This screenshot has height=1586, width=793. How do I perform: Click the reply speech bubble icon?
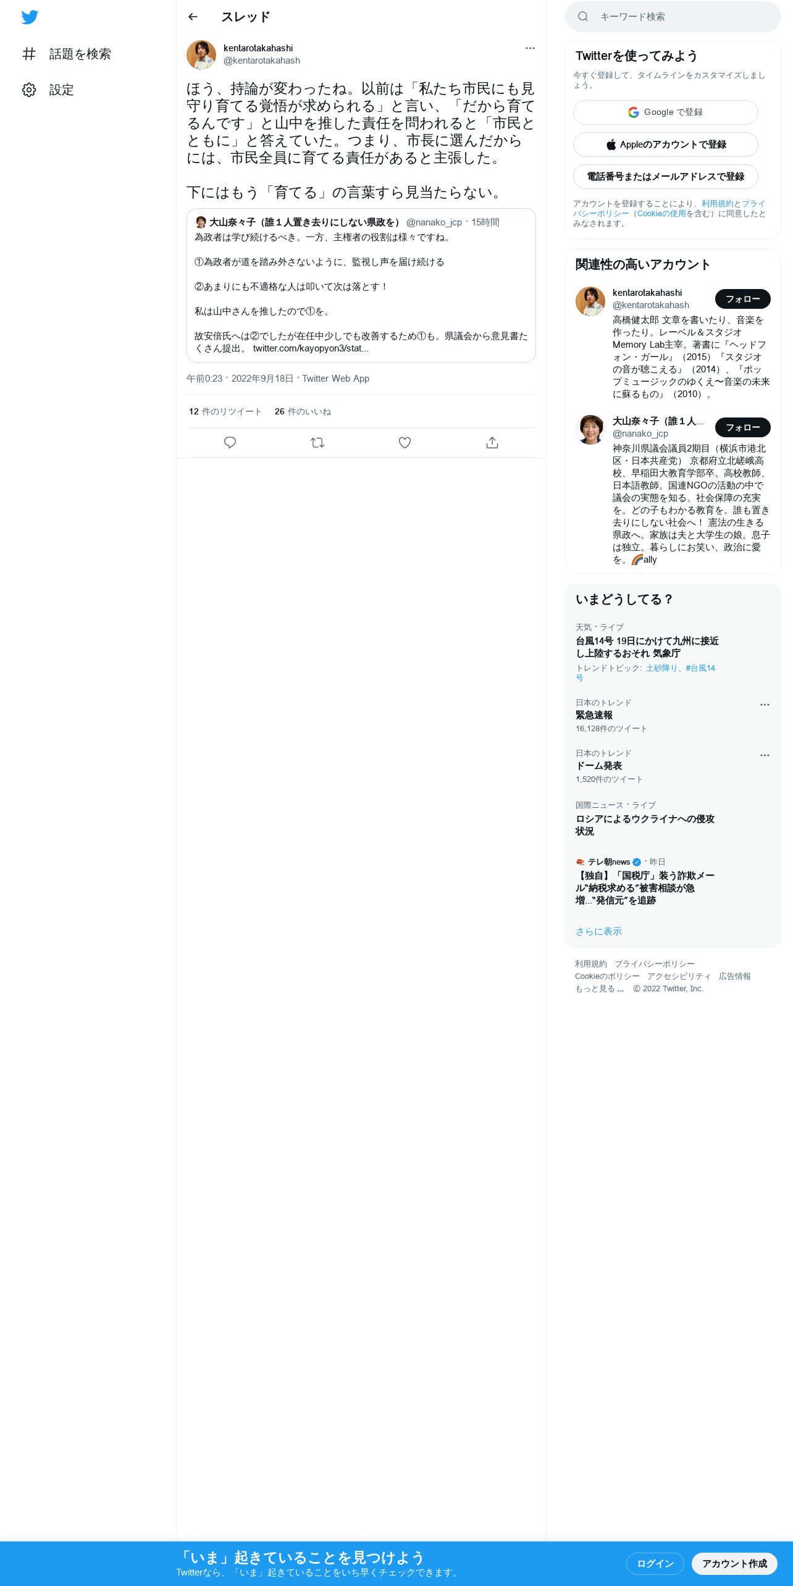coord(230,442)
